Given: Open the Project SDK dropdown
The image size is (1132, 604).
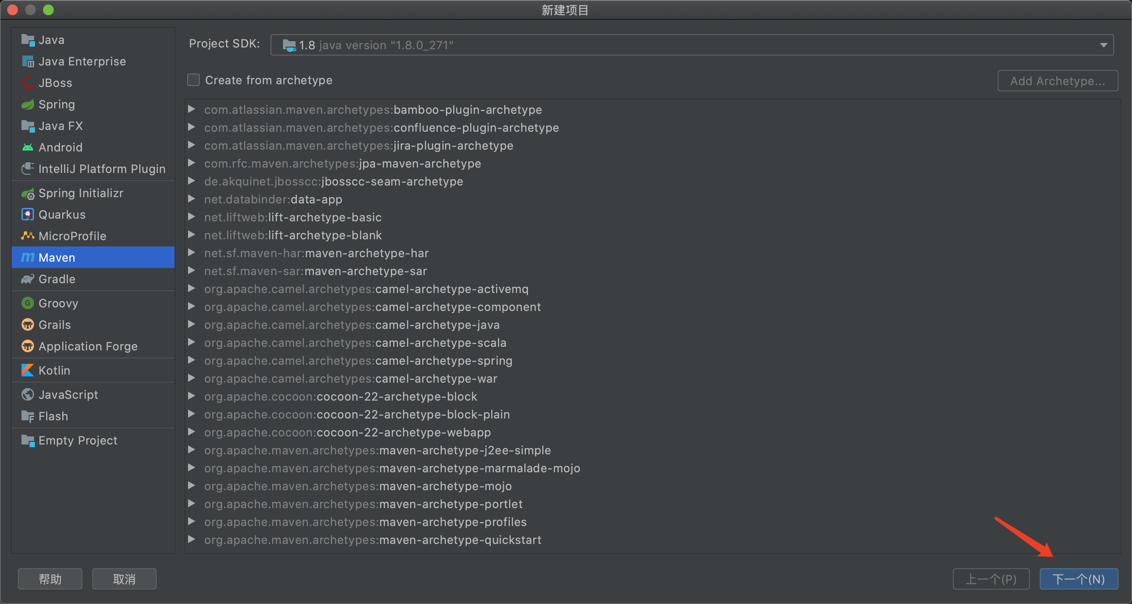Looking at the screenshot, I should click(x=692, y=45).
